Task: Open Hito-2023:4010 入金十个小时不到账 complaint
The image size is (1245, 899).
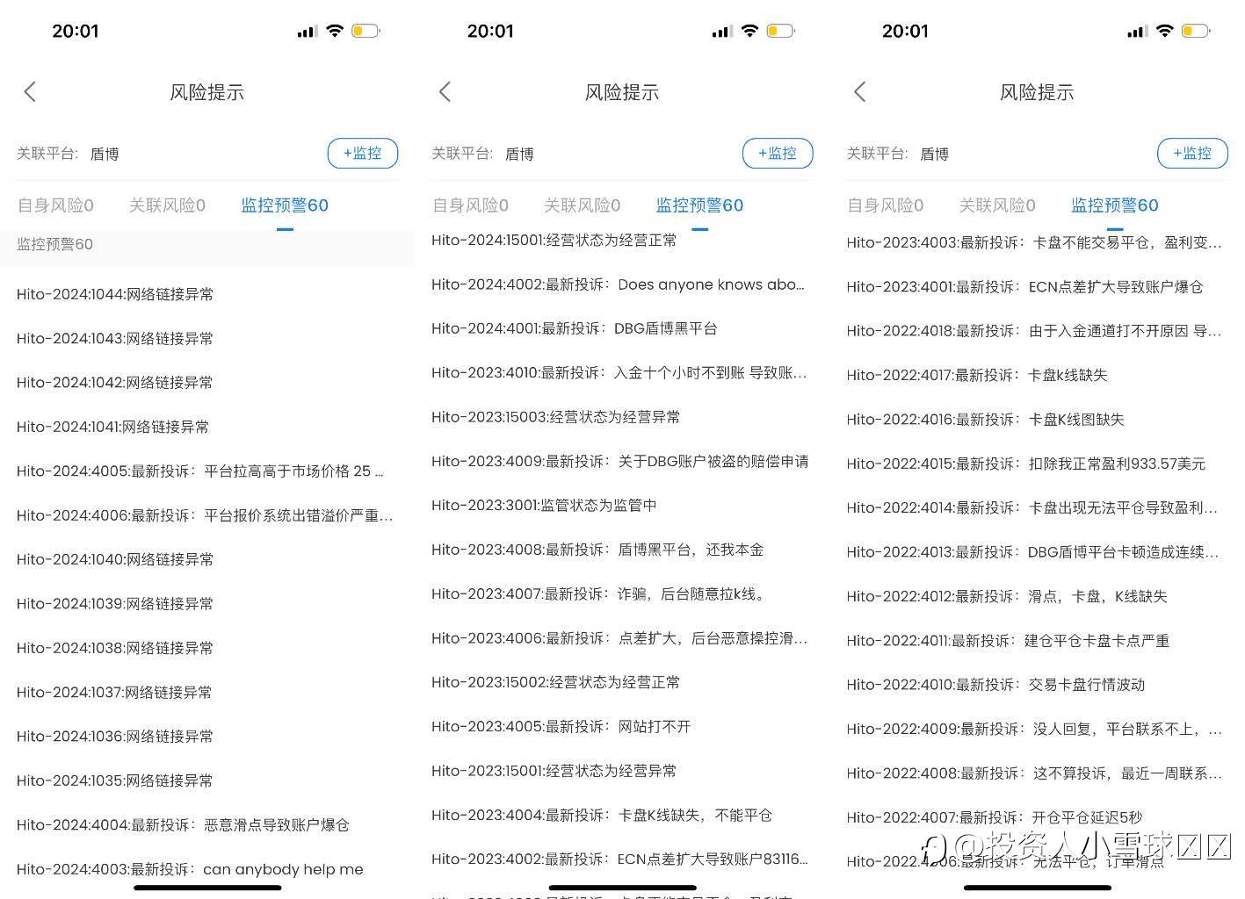Action: click(619, 372)
